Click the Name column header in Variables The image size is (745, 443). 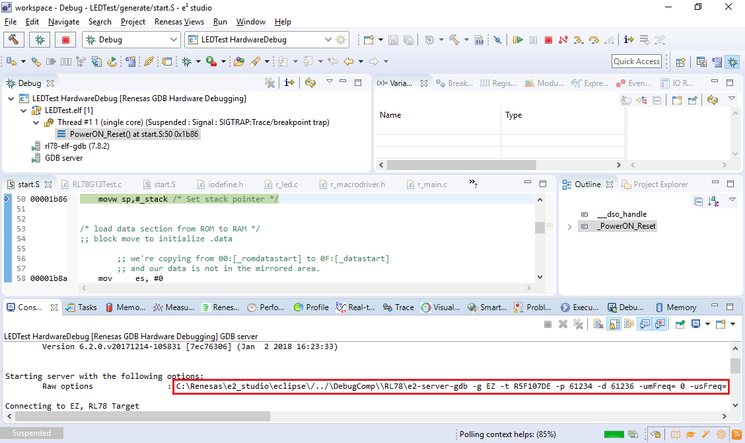click(390, 115)
